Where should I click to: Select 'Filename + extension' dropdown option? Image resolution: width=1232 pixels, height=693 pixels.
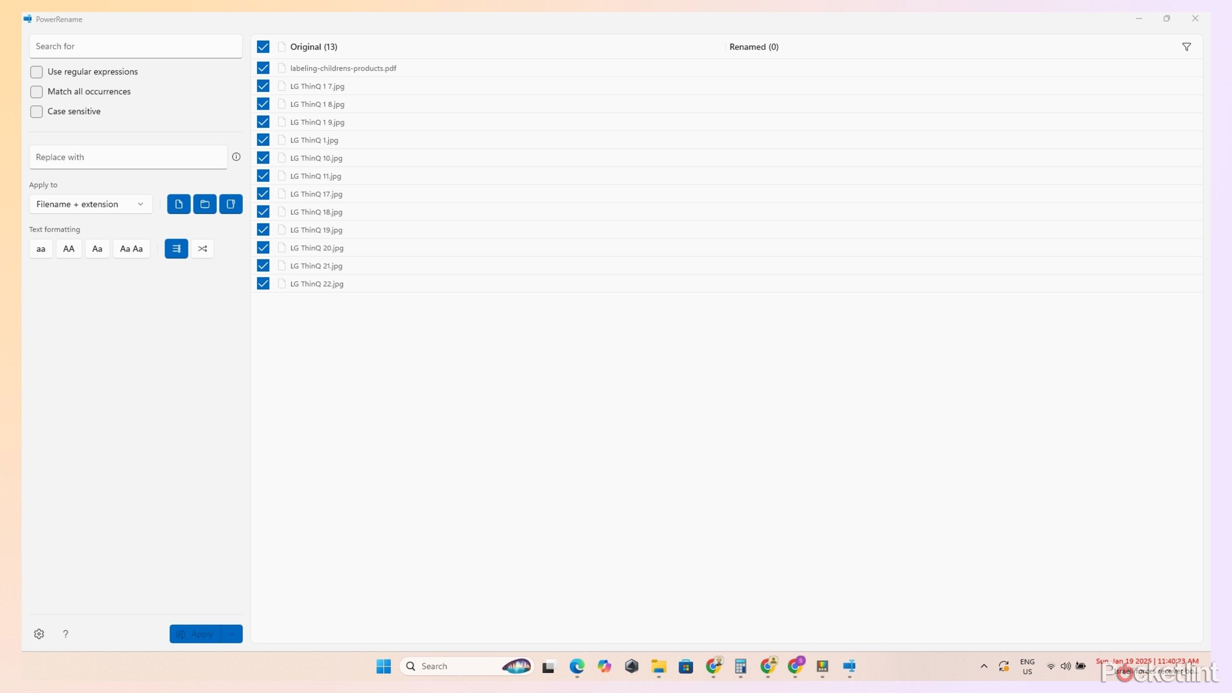point(89,203)
